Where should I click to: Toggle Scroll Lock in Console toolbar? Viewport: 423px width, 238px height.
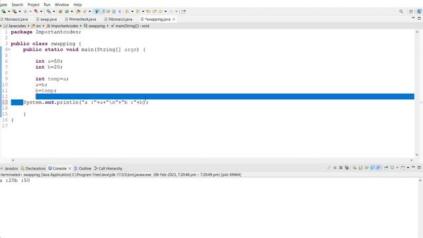pos(360,168)
